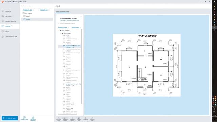This screenshot has width=217, height=122.
Task: Open the Windows taskbar search icon
Action: tap(214, 4)
